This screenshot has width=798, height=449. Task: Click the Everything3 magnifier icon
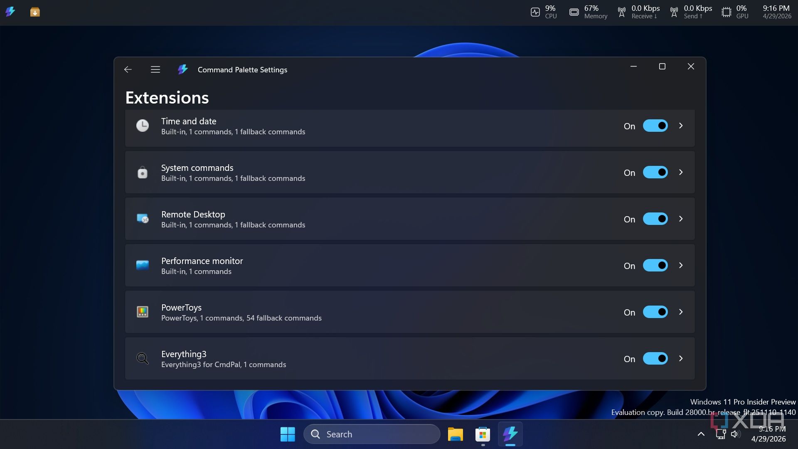(143, 358)
